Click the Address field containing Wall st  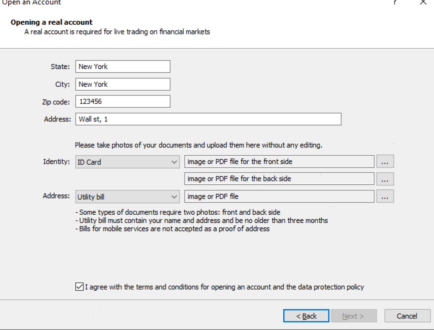point(208,119)
